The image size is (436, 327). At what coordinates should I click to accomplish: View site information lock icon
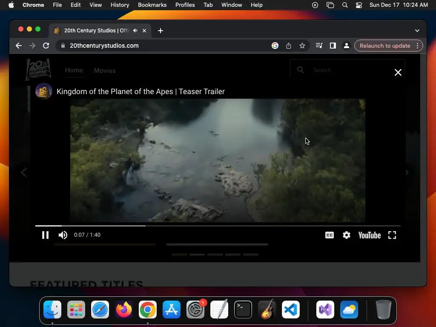point(63,46)
